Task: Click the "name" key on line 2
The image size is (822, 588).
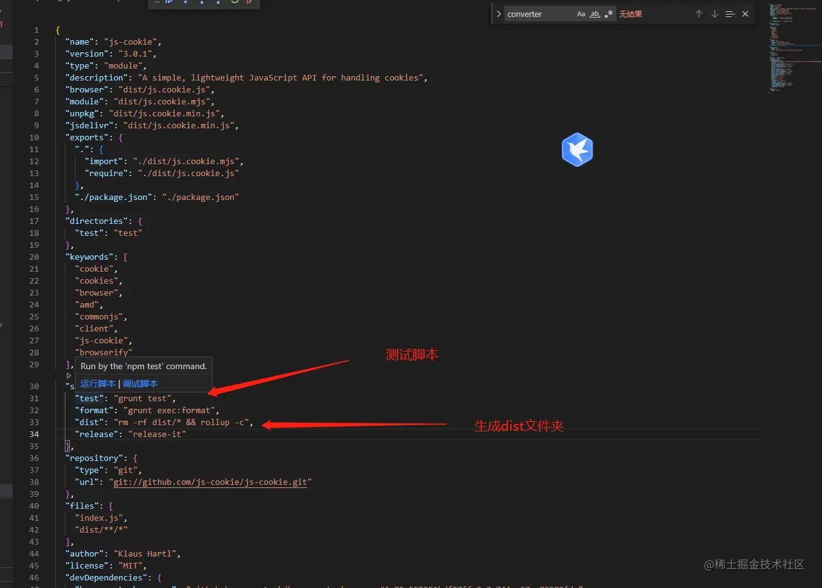Action: point(80,42)
